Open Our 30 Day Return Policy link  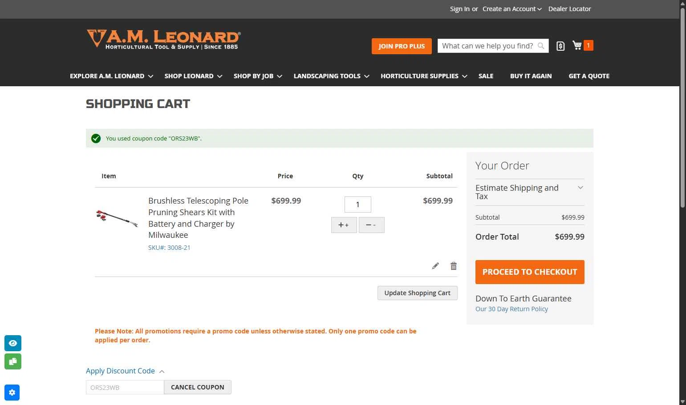tap(511, 309)
